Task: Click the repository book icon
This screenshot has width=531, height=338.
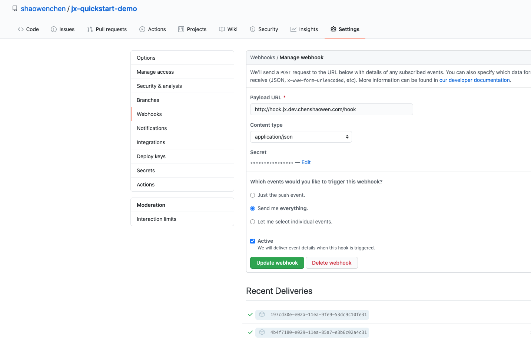Action: click(15, 9)
